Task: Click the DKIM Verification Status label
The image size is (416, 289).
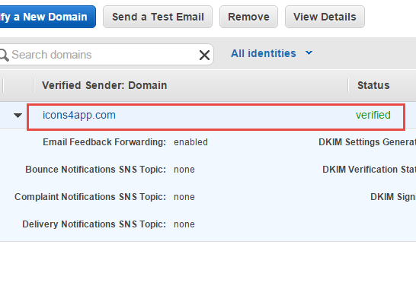Action: click(369, 170)
